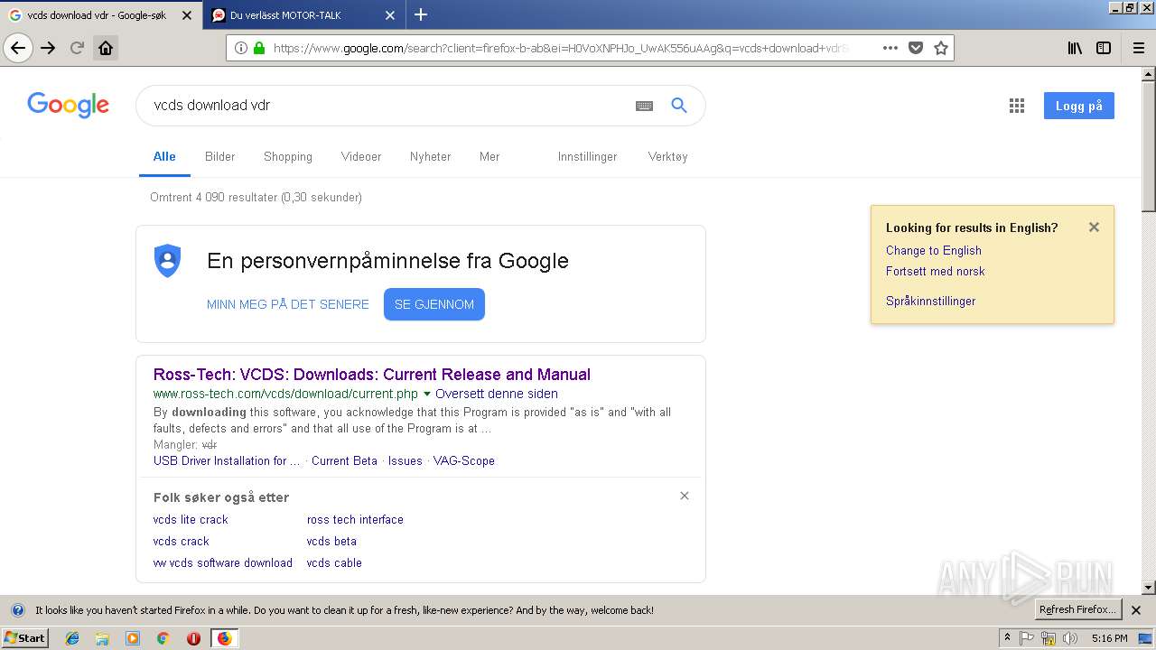The width and height of the screenshot is (1156, 650).
Task: Switch to the Videoer tab
Action: [361, 156]
